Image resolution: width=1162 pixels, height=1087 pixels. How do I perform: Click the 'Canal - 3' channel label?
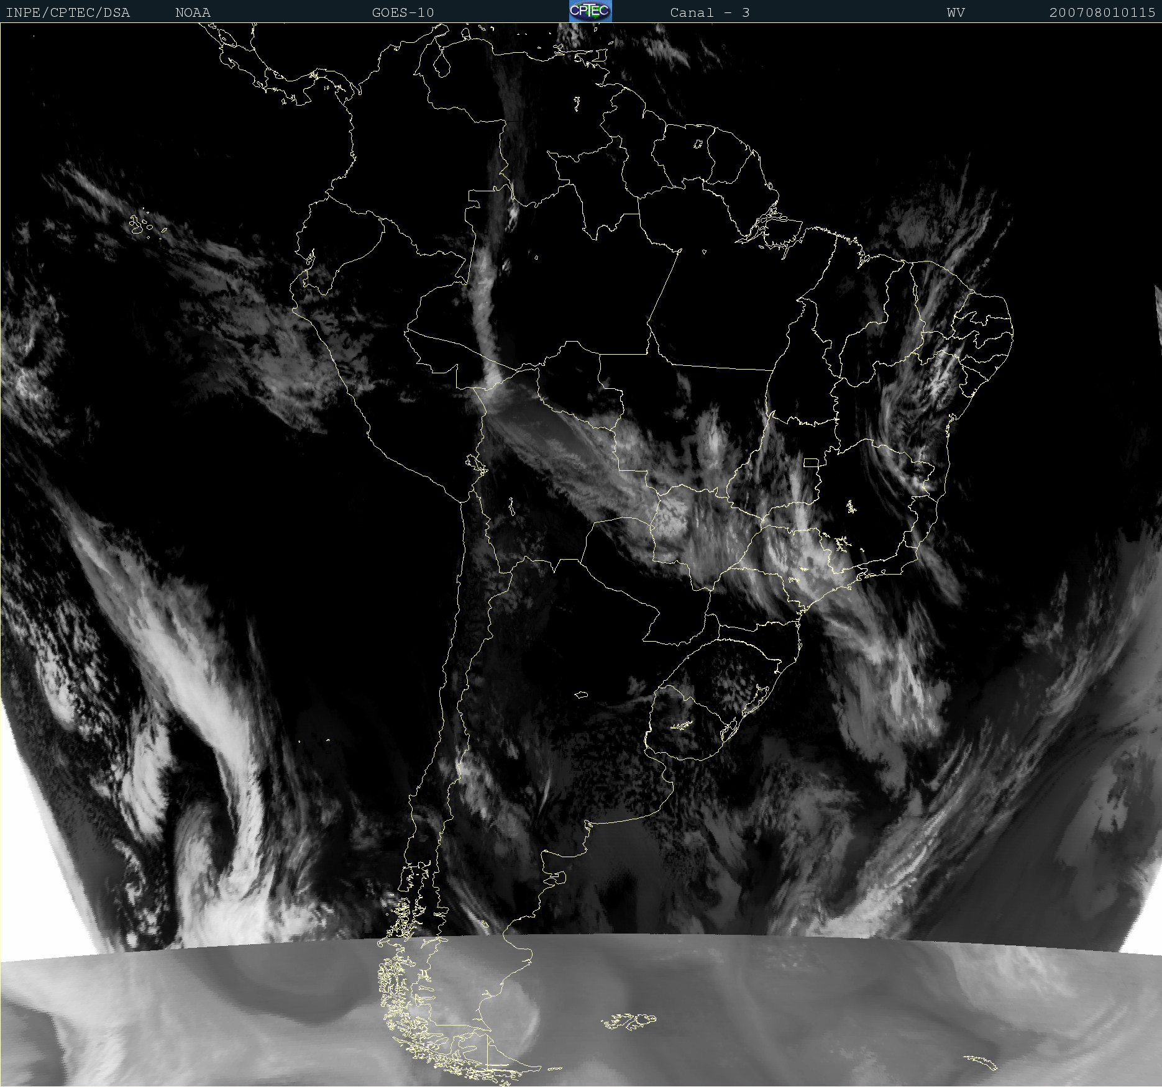pos(710,12)
